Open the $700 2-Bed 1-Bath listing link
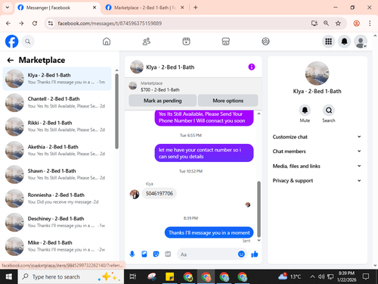The width and height of the screenshot is (378, 284). coord(160,89)
